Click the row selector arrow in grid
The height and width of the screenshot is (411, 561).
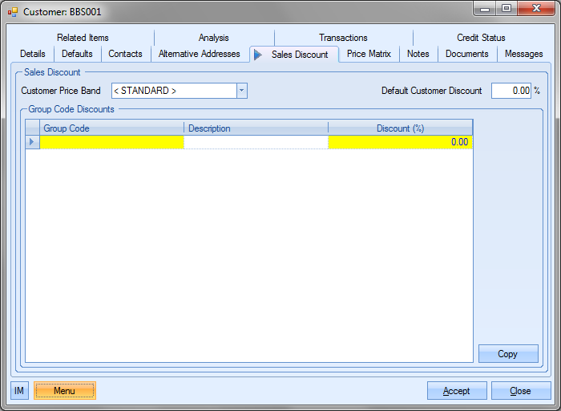click(32, 142)
